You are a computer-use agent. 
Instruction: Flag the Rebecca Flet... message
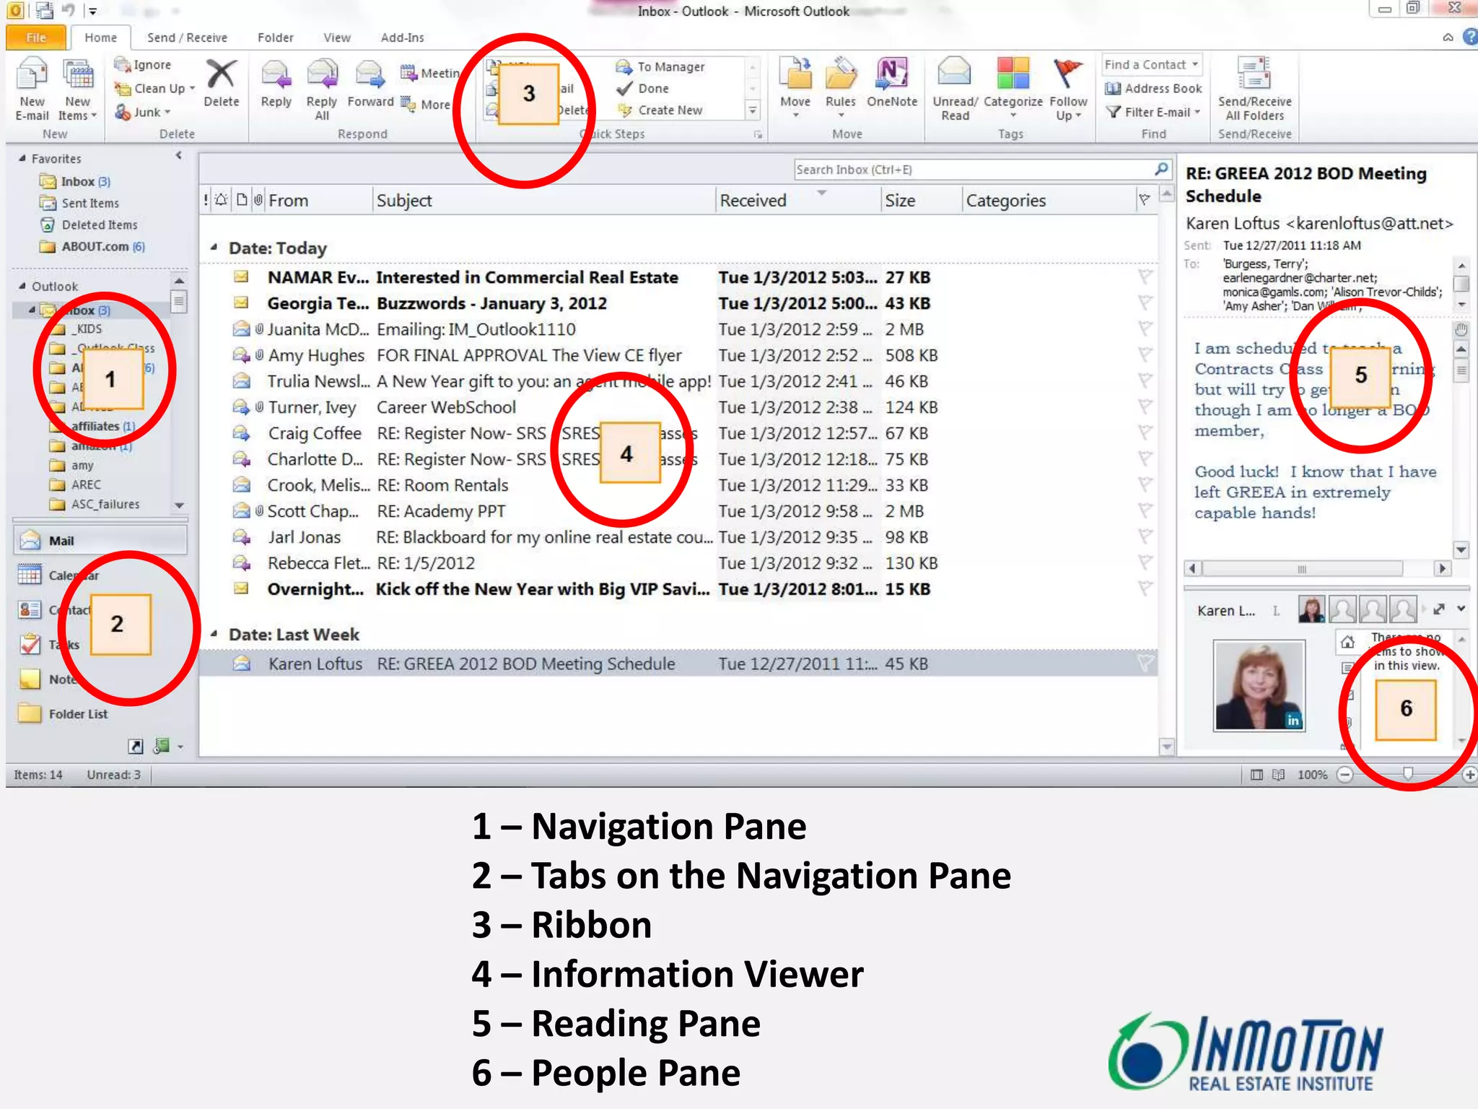pos(1145,562)
